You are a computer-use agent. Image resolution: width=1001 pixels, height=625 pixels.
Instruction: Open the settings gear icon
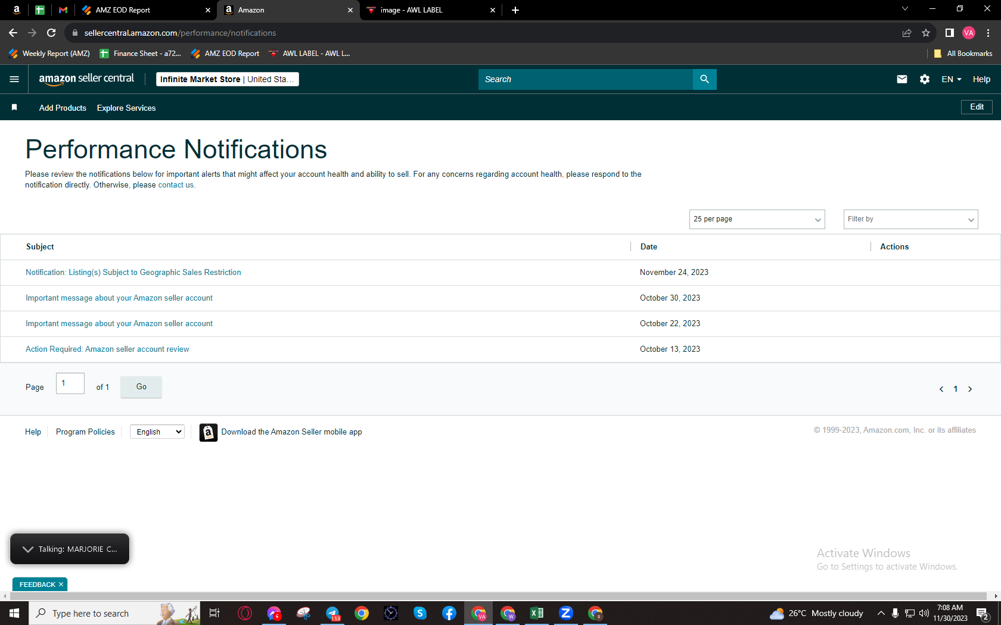tap(924, 79)
